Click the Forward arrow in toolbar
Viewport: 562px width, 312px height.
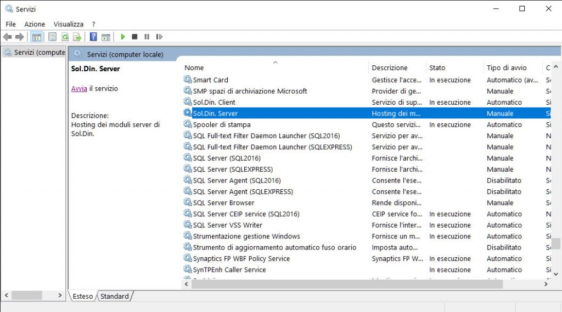tap(19, 37)
